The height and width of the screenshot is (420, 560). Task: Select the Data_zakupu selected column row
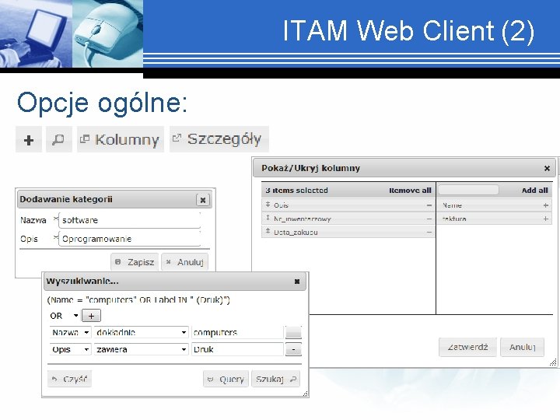pos(348,232)
